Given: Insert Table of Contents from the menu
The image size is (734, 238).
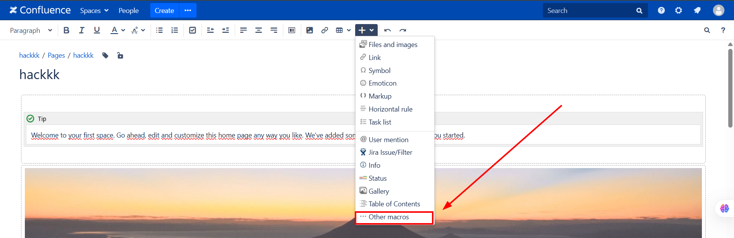Looking at the screenshot, I should click(x=395, y=204).
